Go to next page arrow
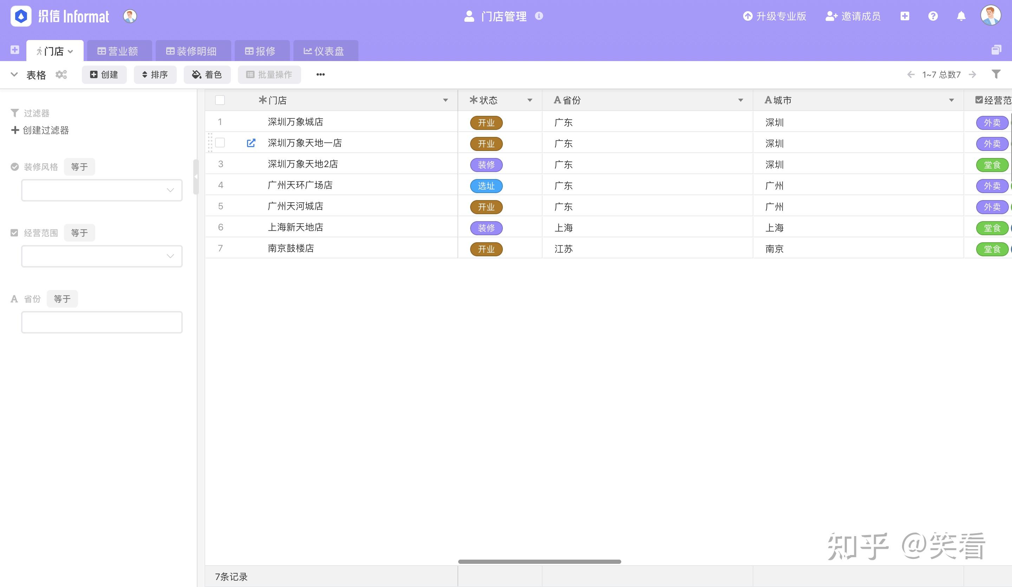 (972, 75)
